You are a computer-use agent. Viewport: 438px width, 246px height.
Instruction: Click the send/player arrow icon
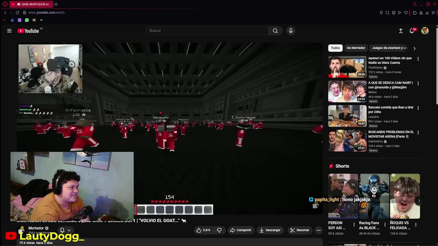pos(400,13)
